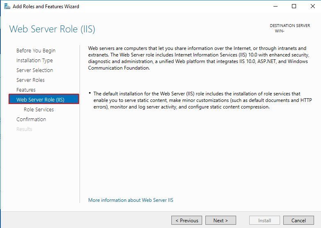Cancel the wizard
Viewport: 321px width, 228px height.
pyautogui.click(x=298, y=220)
